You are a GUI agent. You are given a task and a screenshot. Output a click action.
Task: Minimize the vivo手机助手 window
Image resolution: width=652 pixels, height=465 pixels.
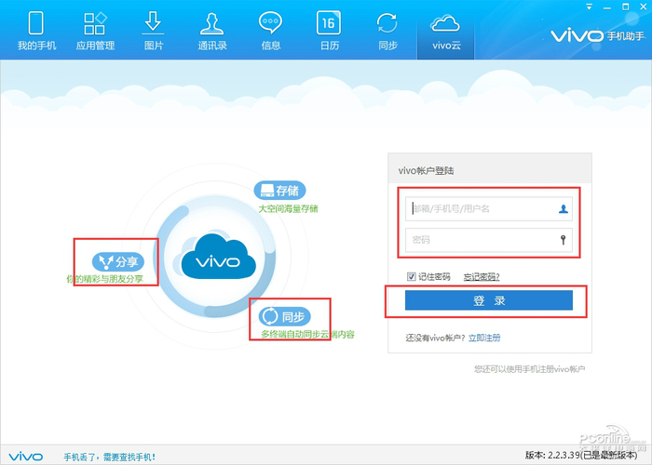pos(607,7)
